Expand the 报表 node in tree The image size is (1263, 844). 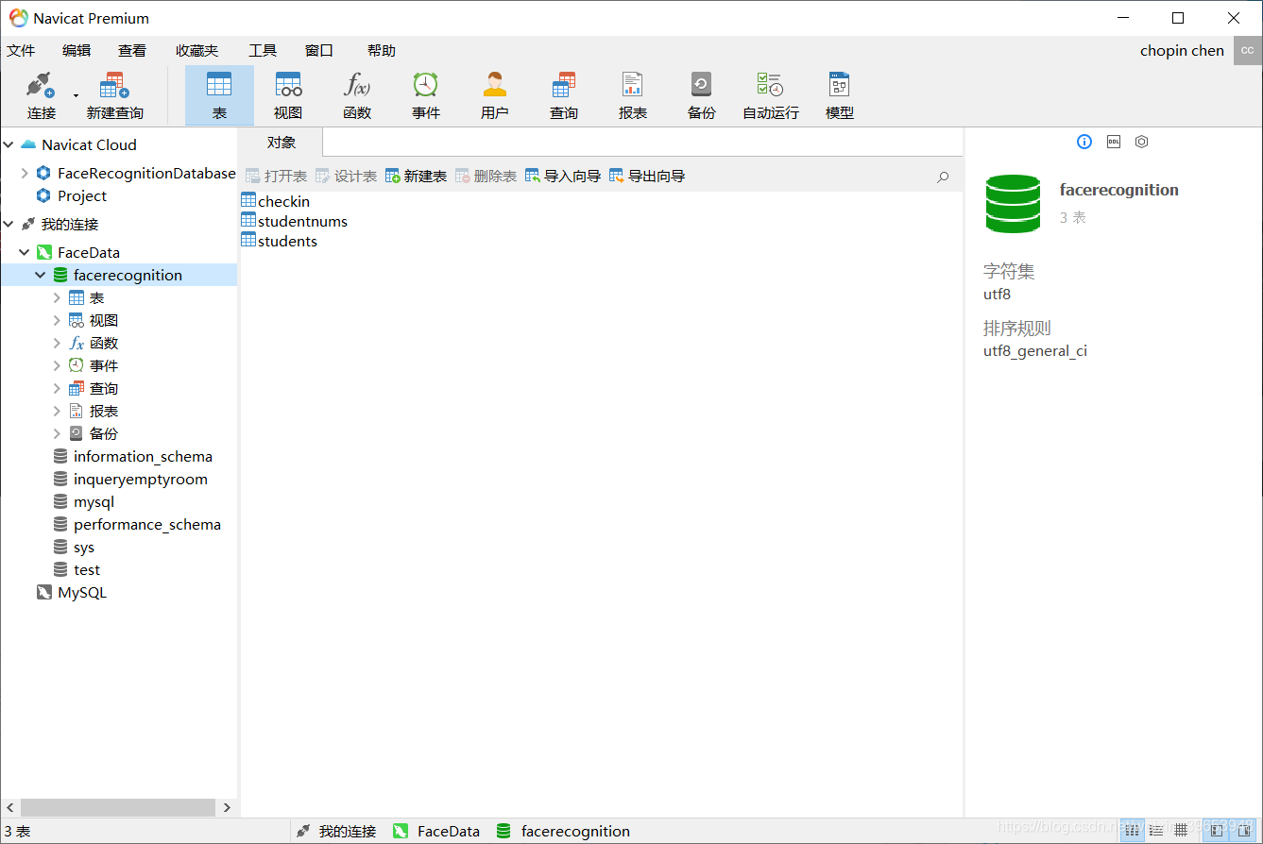[57, 411]
